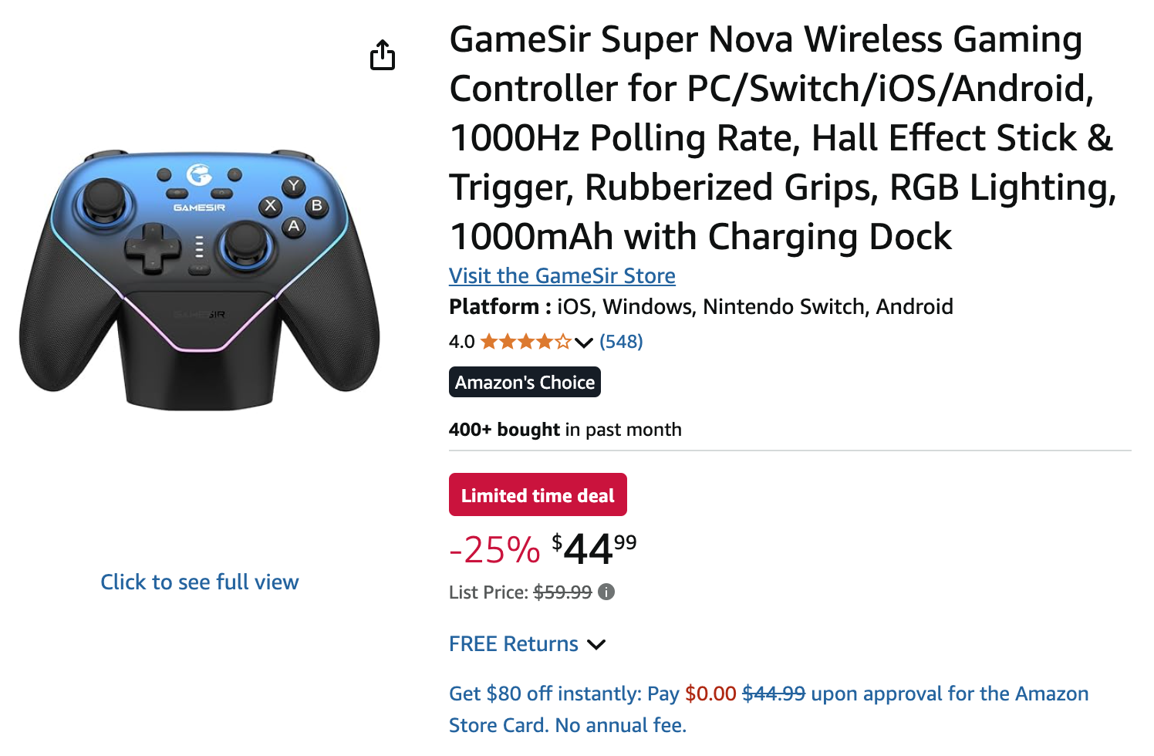Click the GameSir Super Nova product title
Image resolution: width=1154 pixels, height=756 pixels.
(x=783, y=137)
